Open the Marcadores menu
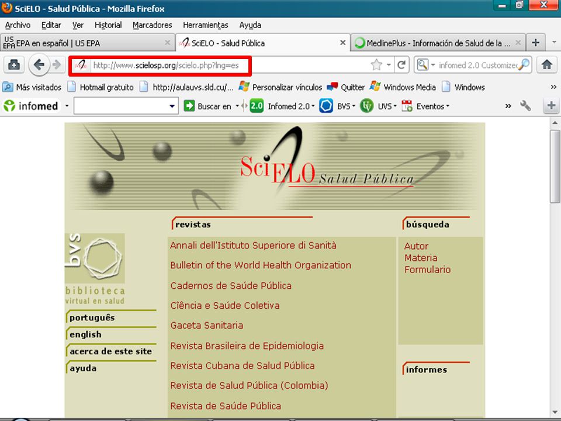 (x=152, y=25)
